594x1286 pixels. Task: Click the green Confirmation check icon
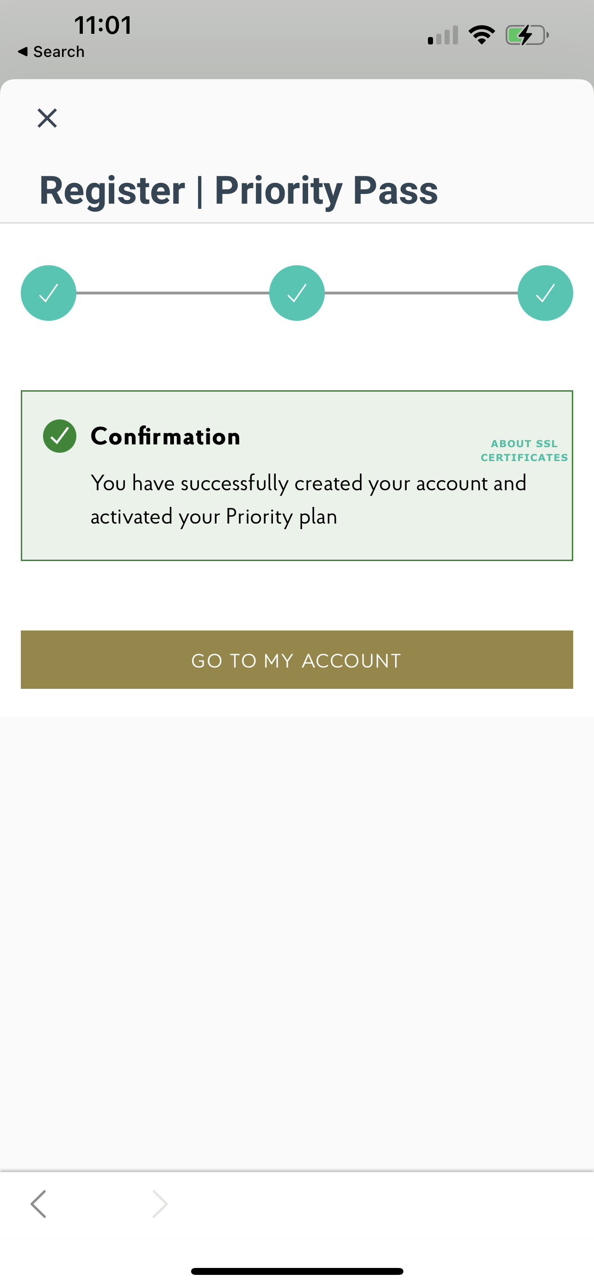pos(60,437)
